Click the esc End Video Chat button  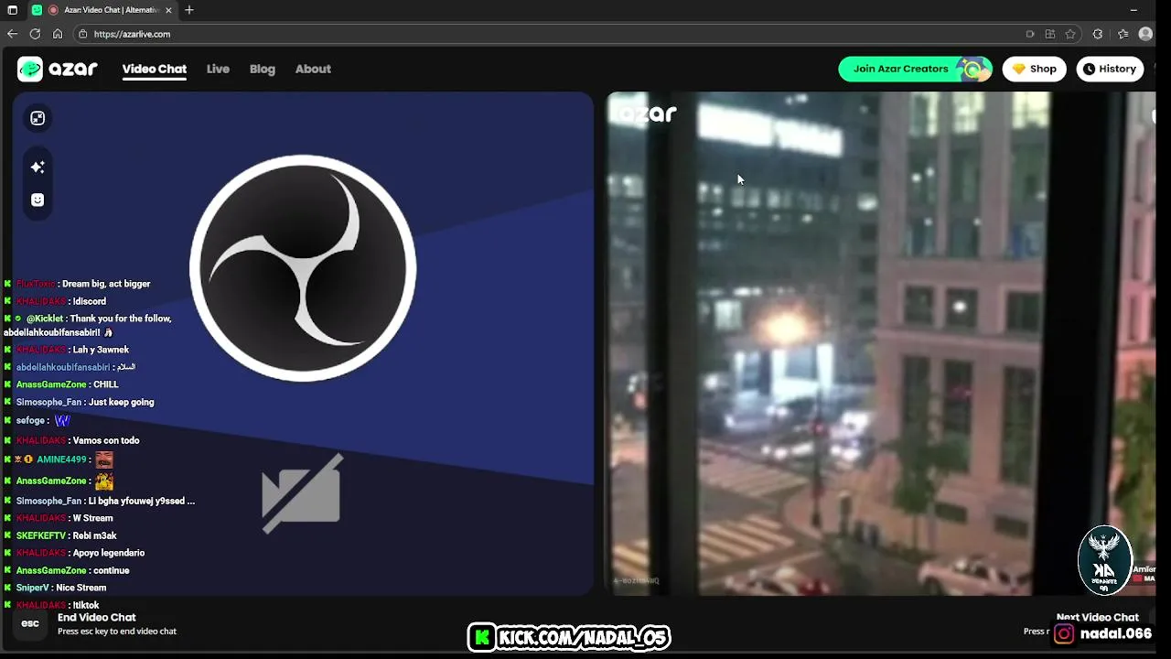click(x=30, y=623)
